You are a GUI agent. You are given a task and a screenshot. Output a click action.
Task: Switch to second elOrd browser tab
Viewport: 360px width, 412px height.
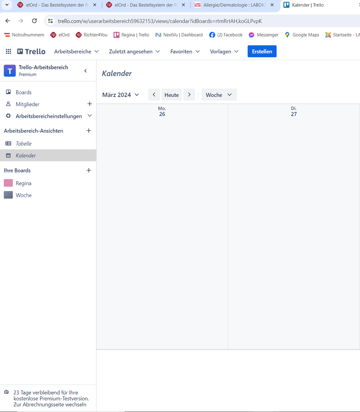click(145, 5)
